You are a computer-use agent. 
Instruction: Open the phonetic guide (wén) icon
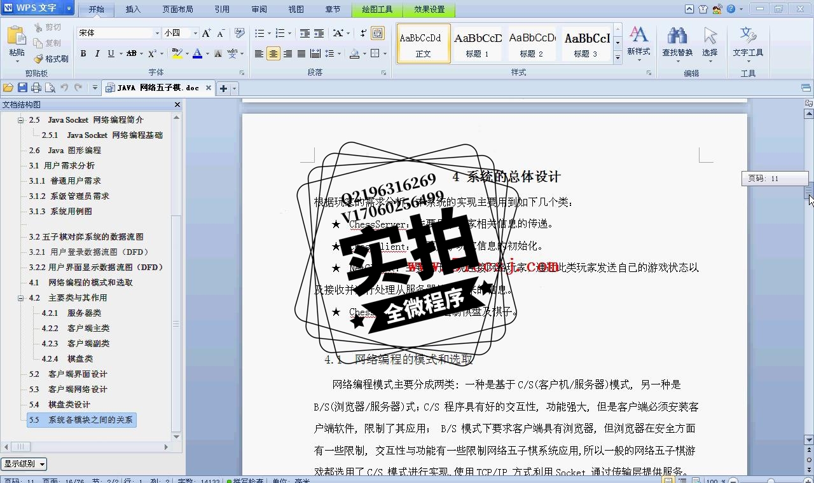click(232, 53)
